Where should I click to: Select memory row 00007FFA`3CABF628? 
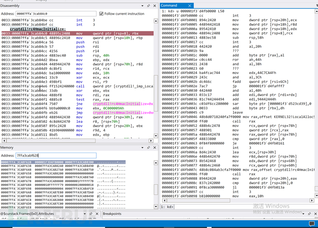[63, 162]
